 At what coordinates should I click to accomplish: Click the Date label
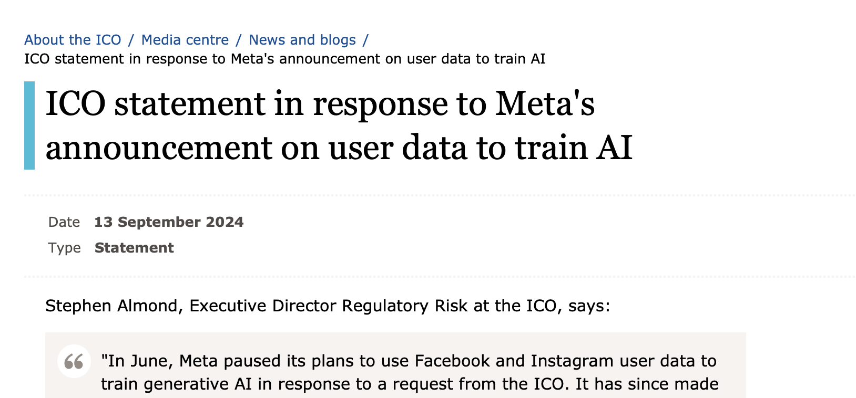[x=64, y=222]
